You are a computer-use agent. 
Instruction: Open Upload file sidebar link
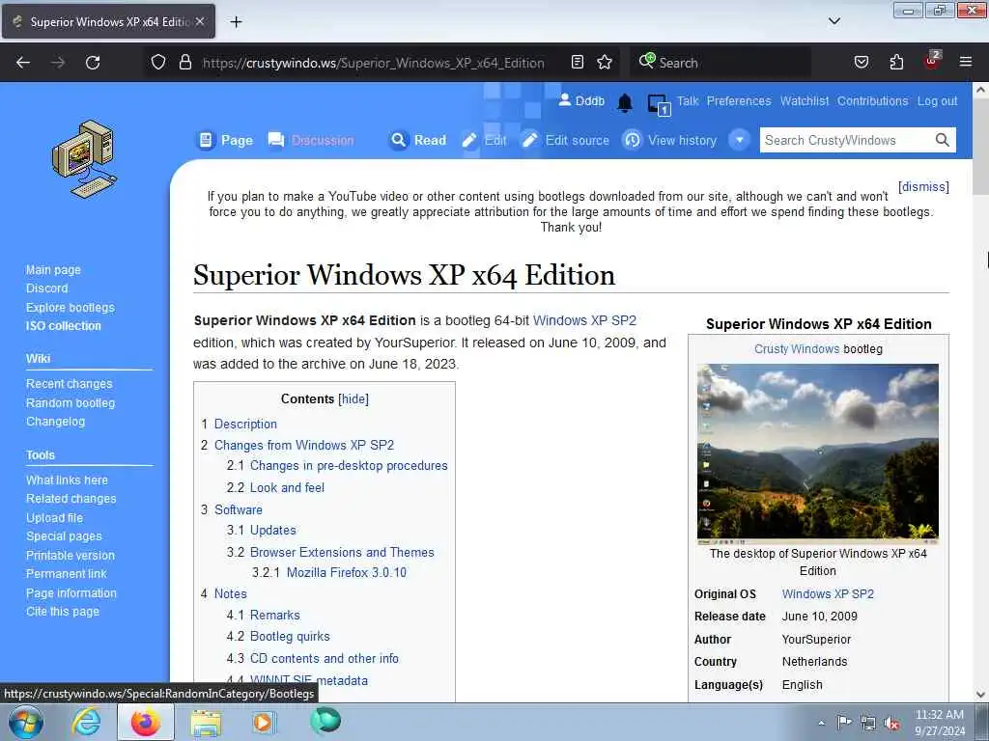54,518
